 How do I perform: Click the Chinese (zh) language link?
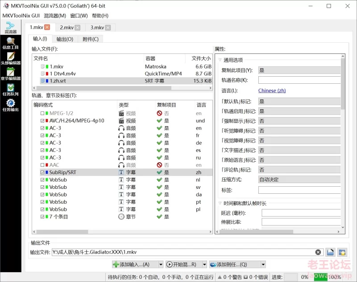coord(272,91)
